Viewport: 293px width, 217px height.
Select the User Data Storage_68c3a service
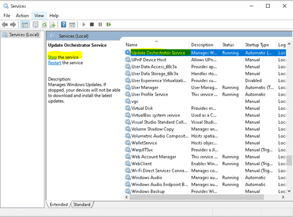pyautogui.click(x=205, y=74)
